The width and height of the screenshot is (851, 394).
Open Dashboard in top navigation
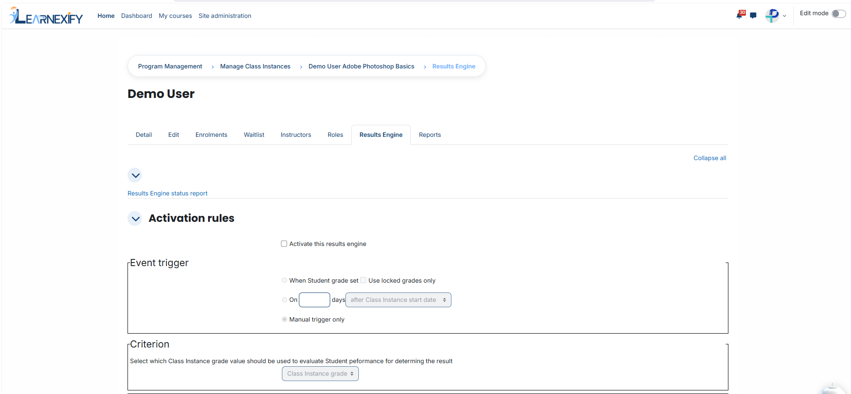[136, 16]
